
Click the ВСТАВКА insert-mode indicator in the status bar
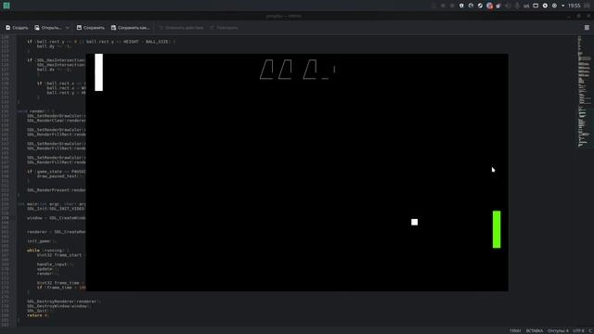click(x=535, y=331)
